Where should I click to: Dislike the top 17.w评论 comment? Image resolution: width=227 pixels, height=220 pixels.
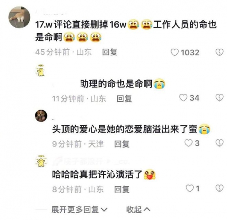pyautogui.click(x=219, y=52)
